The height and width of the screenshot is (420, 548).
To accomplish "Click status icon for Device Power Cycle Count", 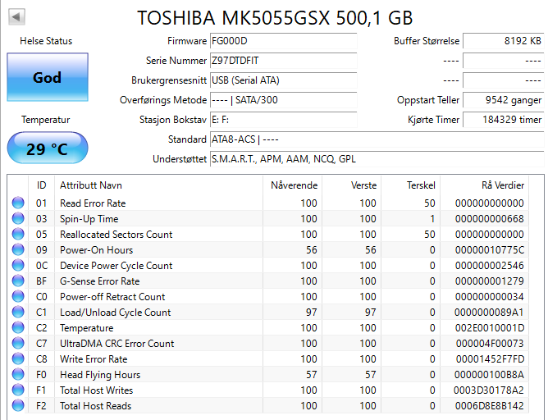I will [18, 265].
